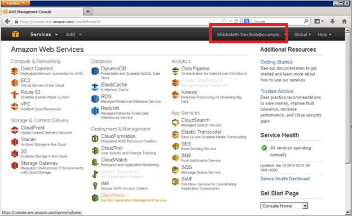Viewport: 352px width, 216px height.
Task: Open the Getting Started link
Action: pos(276,62)
